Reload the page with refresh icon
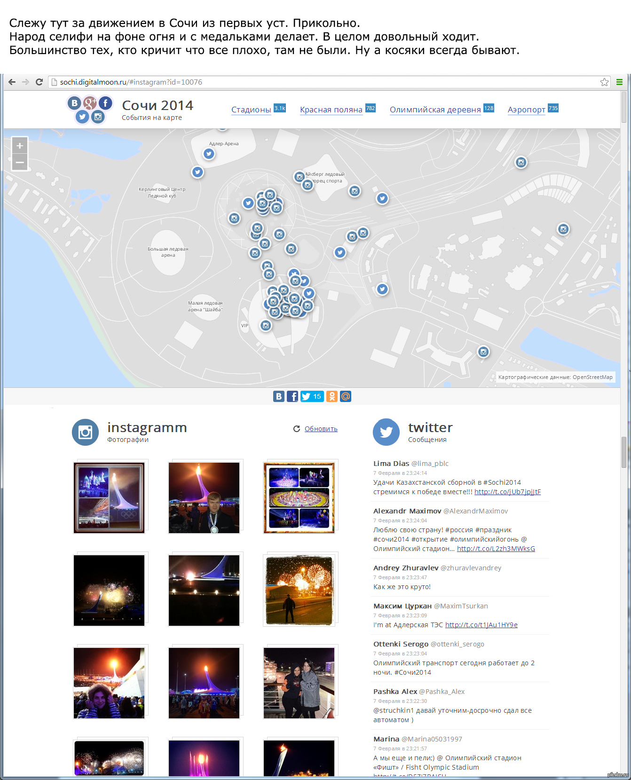 click(x=39, y=82)
